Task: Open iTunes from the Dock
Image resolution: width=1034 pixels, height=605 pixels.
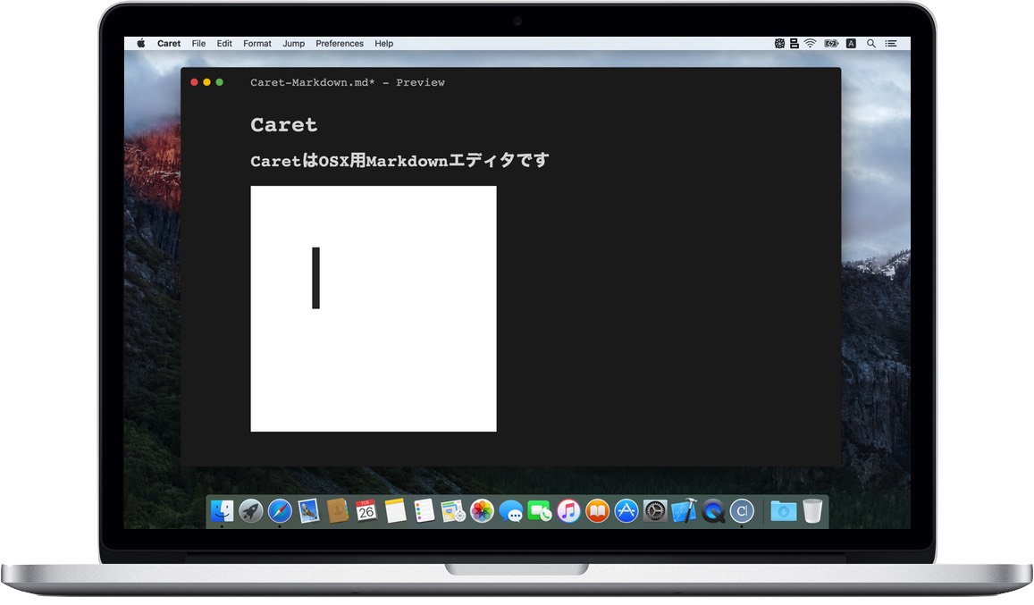Action: [x=568, y=510]
